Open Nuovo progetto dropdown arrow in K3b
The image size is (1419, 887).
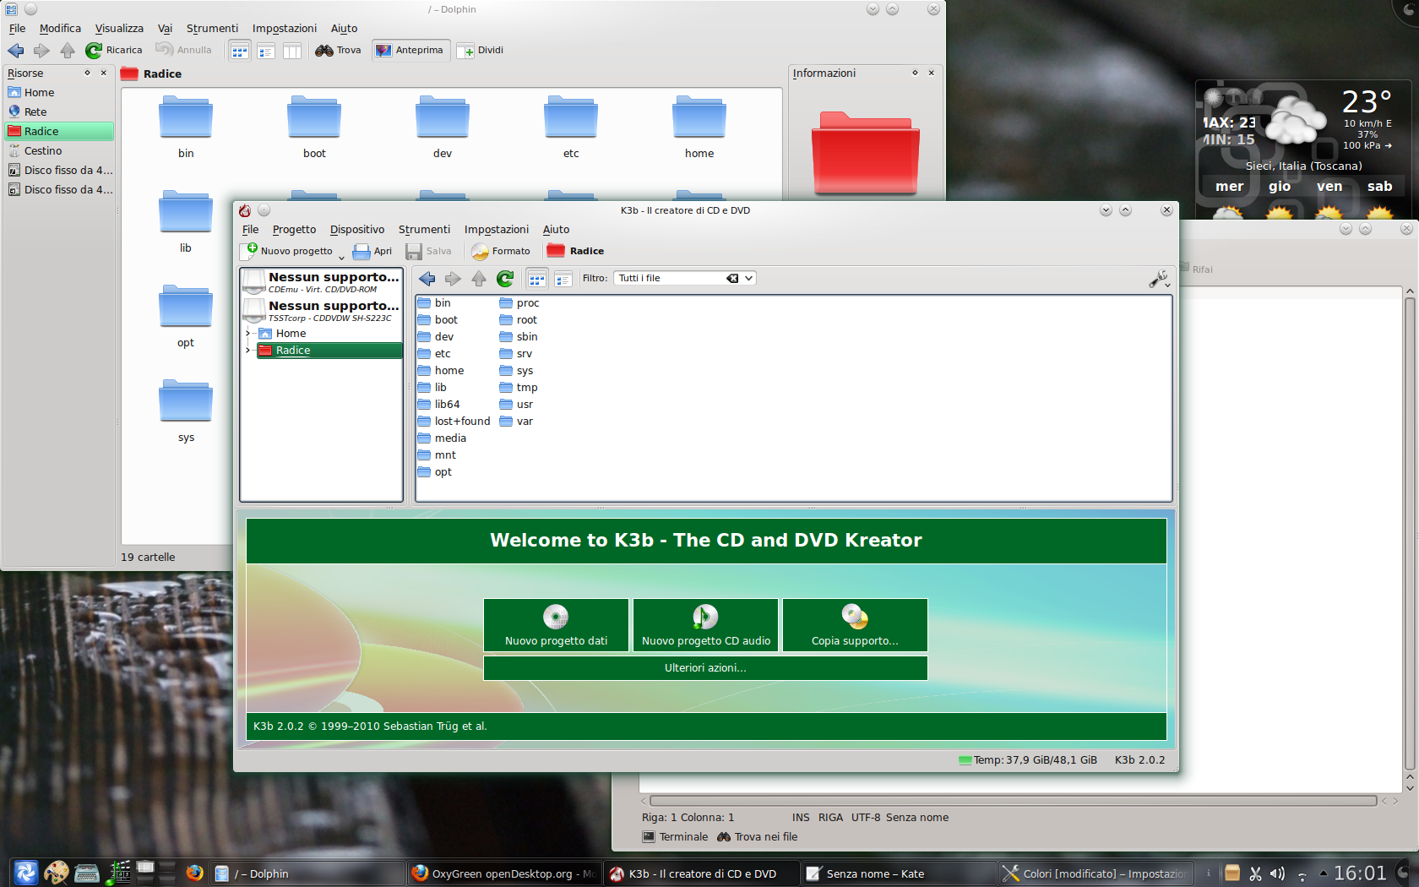pyautogui.click(x=341, y=256)
